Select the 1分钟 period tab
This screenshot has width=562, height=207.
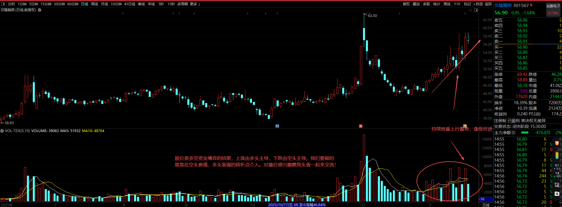pos(22,4)
